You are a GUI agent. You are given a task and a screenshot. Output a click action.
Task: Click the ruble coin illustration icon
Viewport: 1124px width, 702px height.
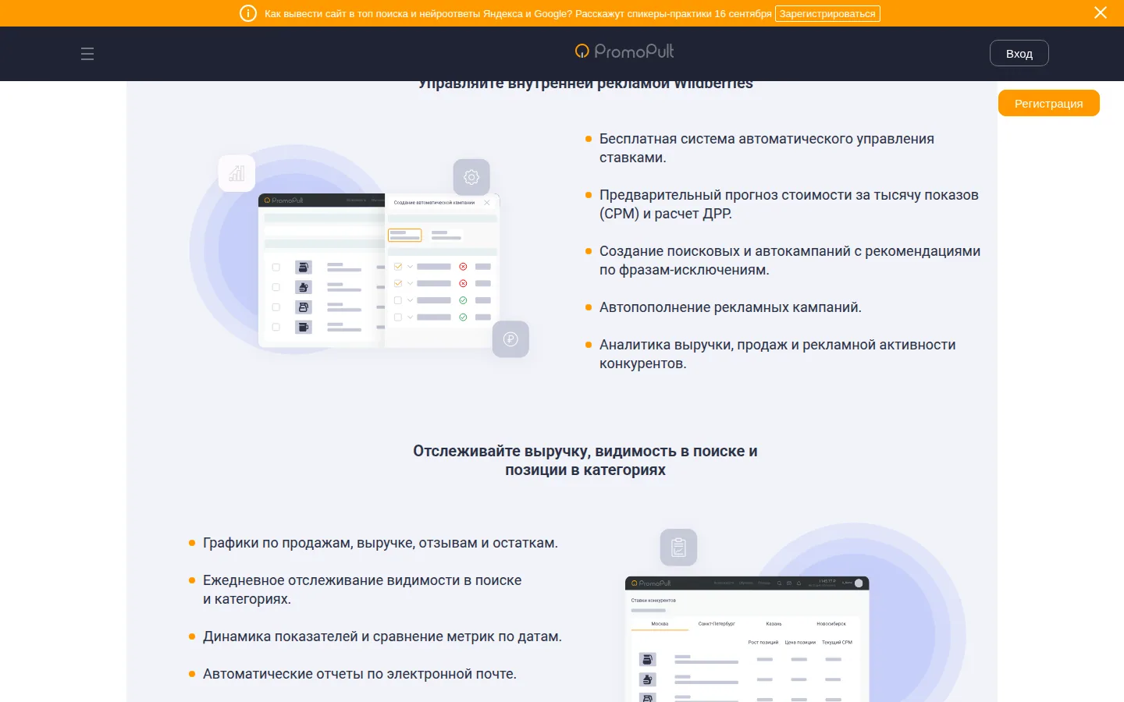[x=510, y=339]
